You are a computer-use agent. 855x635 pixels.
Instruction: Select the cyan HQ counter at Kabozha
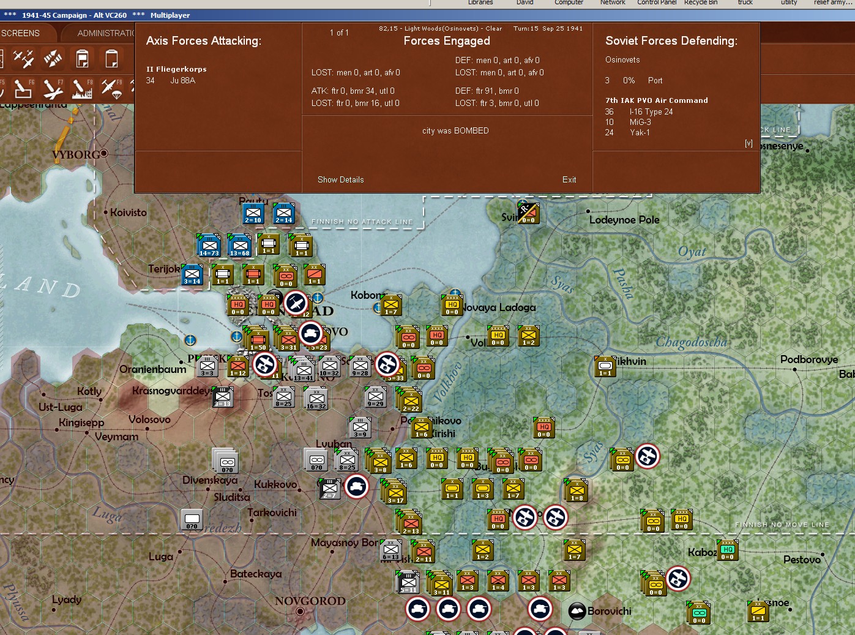727,550
